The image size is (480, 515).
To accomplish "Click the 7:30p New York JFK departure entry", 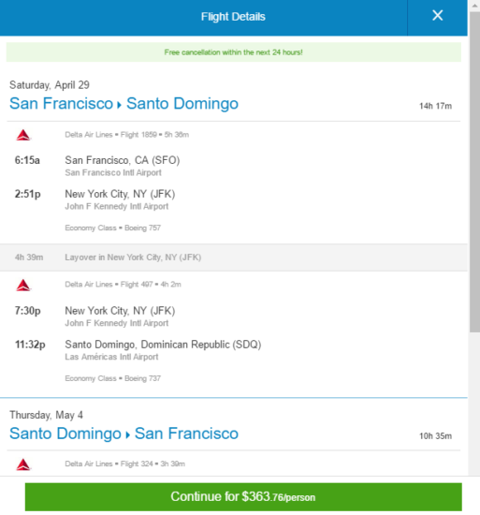I will point(95,316).
